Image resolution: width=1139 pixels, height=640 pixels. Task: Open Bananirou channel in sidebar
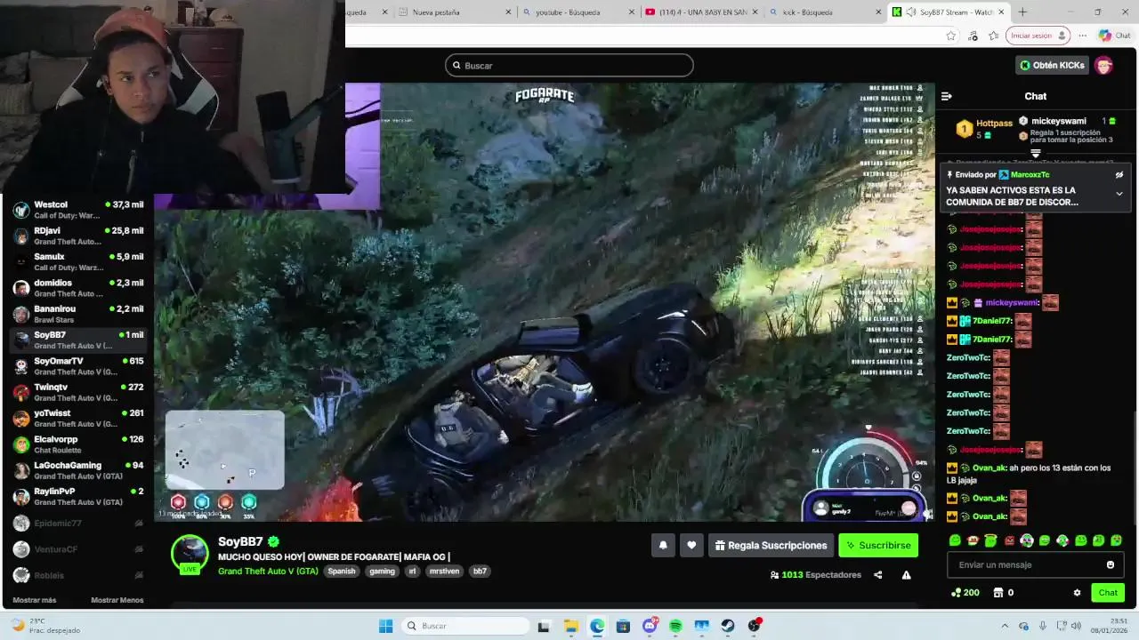pos(78,314)
